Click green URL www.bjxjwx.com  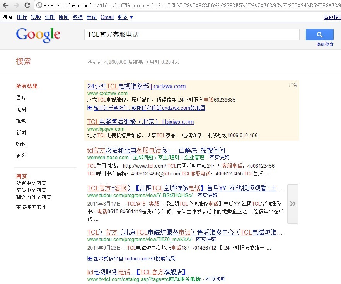(x=106, y=129)
